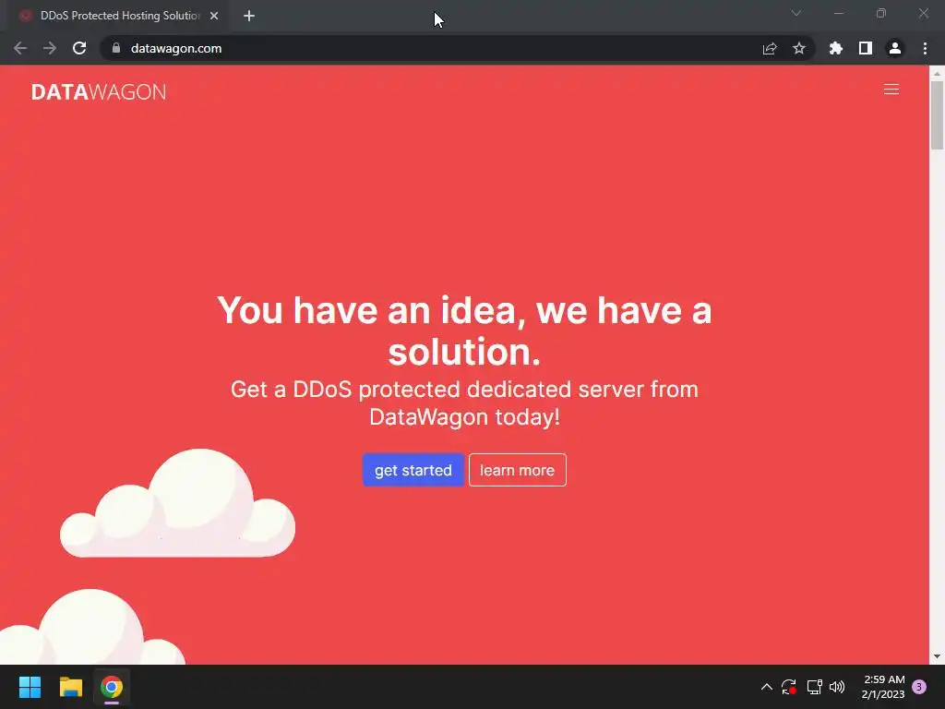Screen dimensions: 945x709
Task: Open the Windows Start menu
Action: pyautogui.click(x=30, y=687)
